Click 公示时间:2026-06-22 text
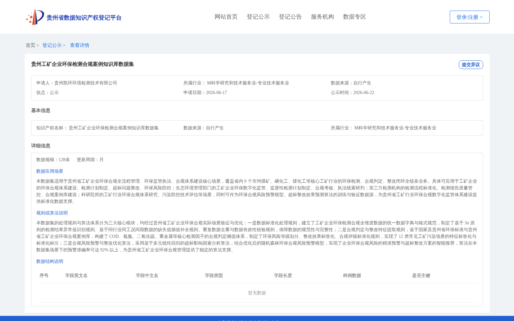The image size is (514, 321). [x=352, y=92]
